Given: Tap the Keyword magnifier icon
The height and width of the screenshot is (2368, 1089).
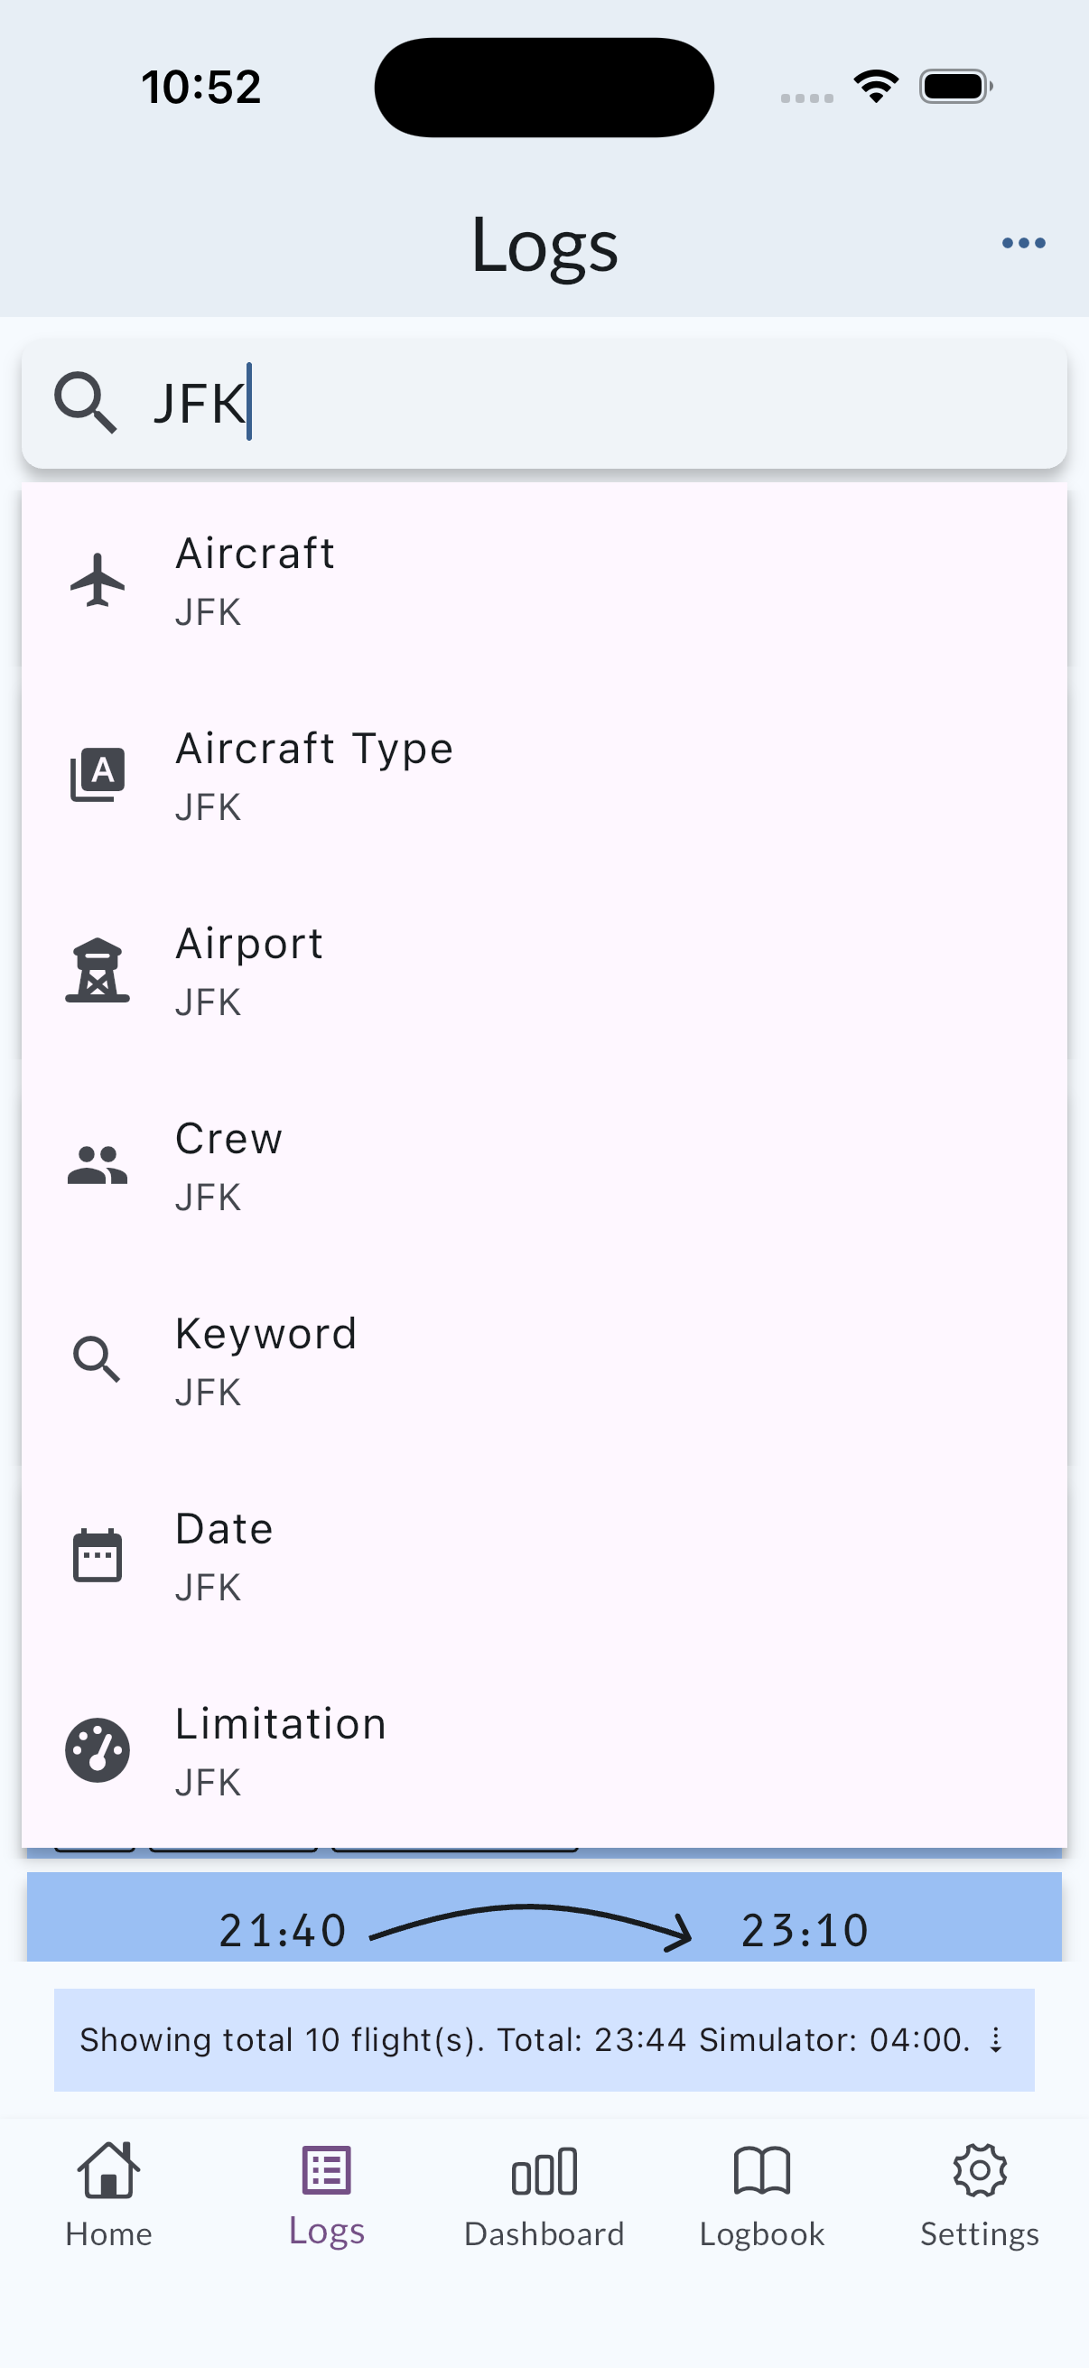Looking at the screenshot, I should coord(98,1359).
